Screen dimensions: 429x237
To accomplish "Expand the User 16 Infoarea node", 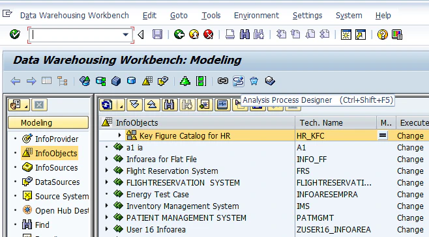I will pos(107,229).
